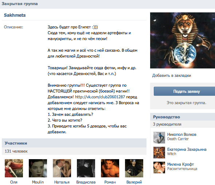Open Роман's member avatar photo

click(110, 168)
